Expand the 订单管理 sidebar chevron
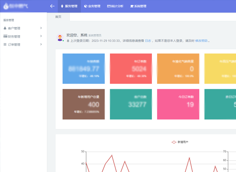The width and height of the screenshot is (236, 172). (41, 44)
